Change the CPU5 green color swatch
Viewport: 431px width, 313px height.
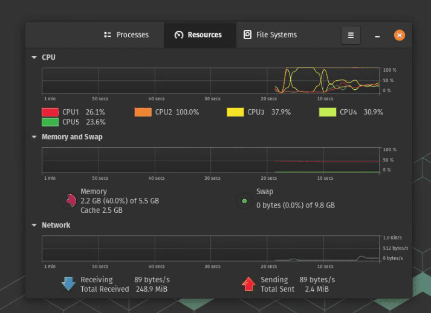click(x=50, y=122)
